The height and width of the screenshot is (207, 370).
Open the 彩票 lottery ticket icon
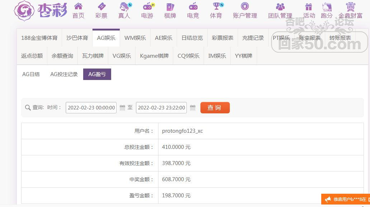(101, 6)
